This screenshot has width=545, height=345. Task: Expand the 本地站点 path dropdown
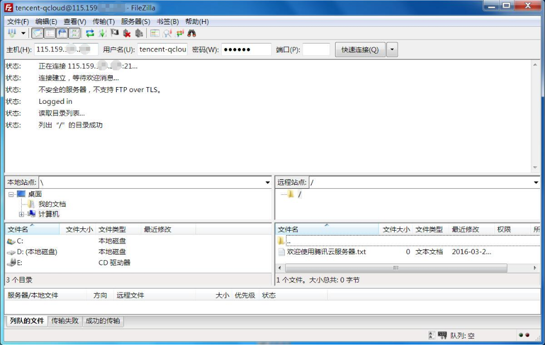[267, 183]
